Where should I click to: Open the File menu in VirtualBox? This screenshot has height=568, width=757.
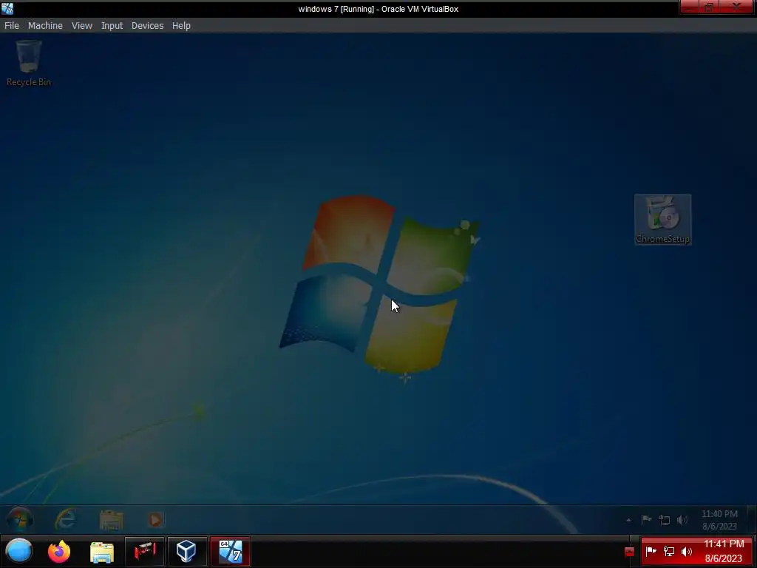pos(12,26)
